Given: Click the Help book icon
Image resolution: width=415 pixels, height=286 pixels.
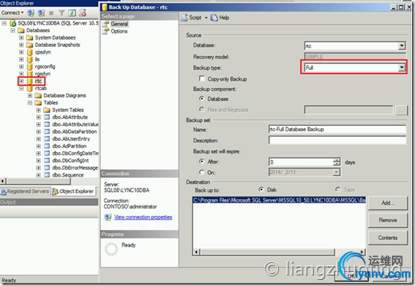Looking at the screenshot, I should click(x=214, y=18).
